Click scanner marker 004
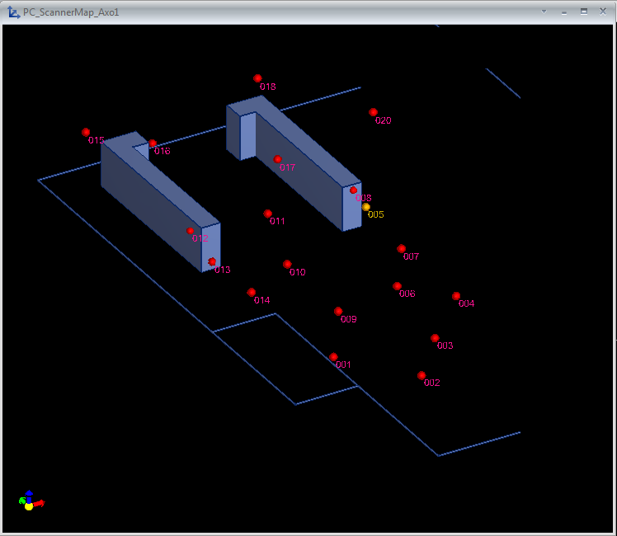The width and height of the screenshot is (617, 536). coord(456,296)
